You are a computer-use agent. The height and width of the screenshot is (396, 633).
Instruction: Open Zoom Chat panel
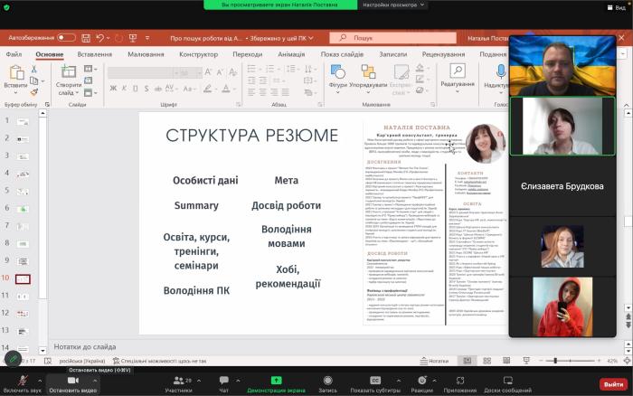click(x=223, y=381)
